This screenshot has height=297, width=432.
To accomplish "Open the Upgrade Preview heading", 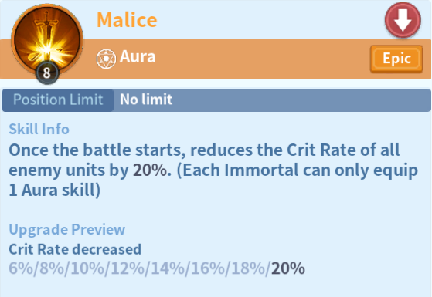I will click(67, 230).
